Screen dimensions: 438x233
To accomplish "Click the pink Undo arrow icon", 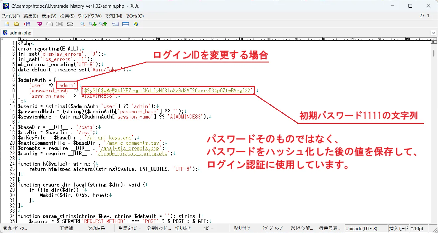I will [x=39, y=24].
